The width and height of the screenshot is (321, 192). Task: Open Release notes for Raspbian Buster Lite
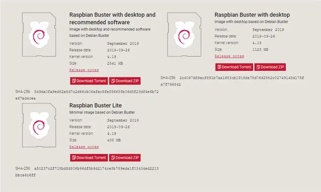(x=84, y=147)
